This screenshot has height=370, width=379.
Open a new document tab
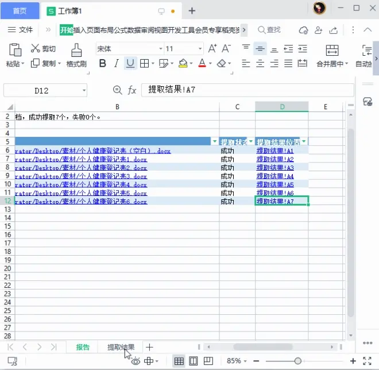192,11
